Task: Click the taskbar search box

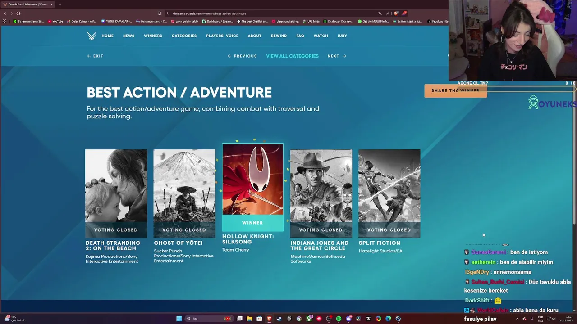Action: point(209,319)
